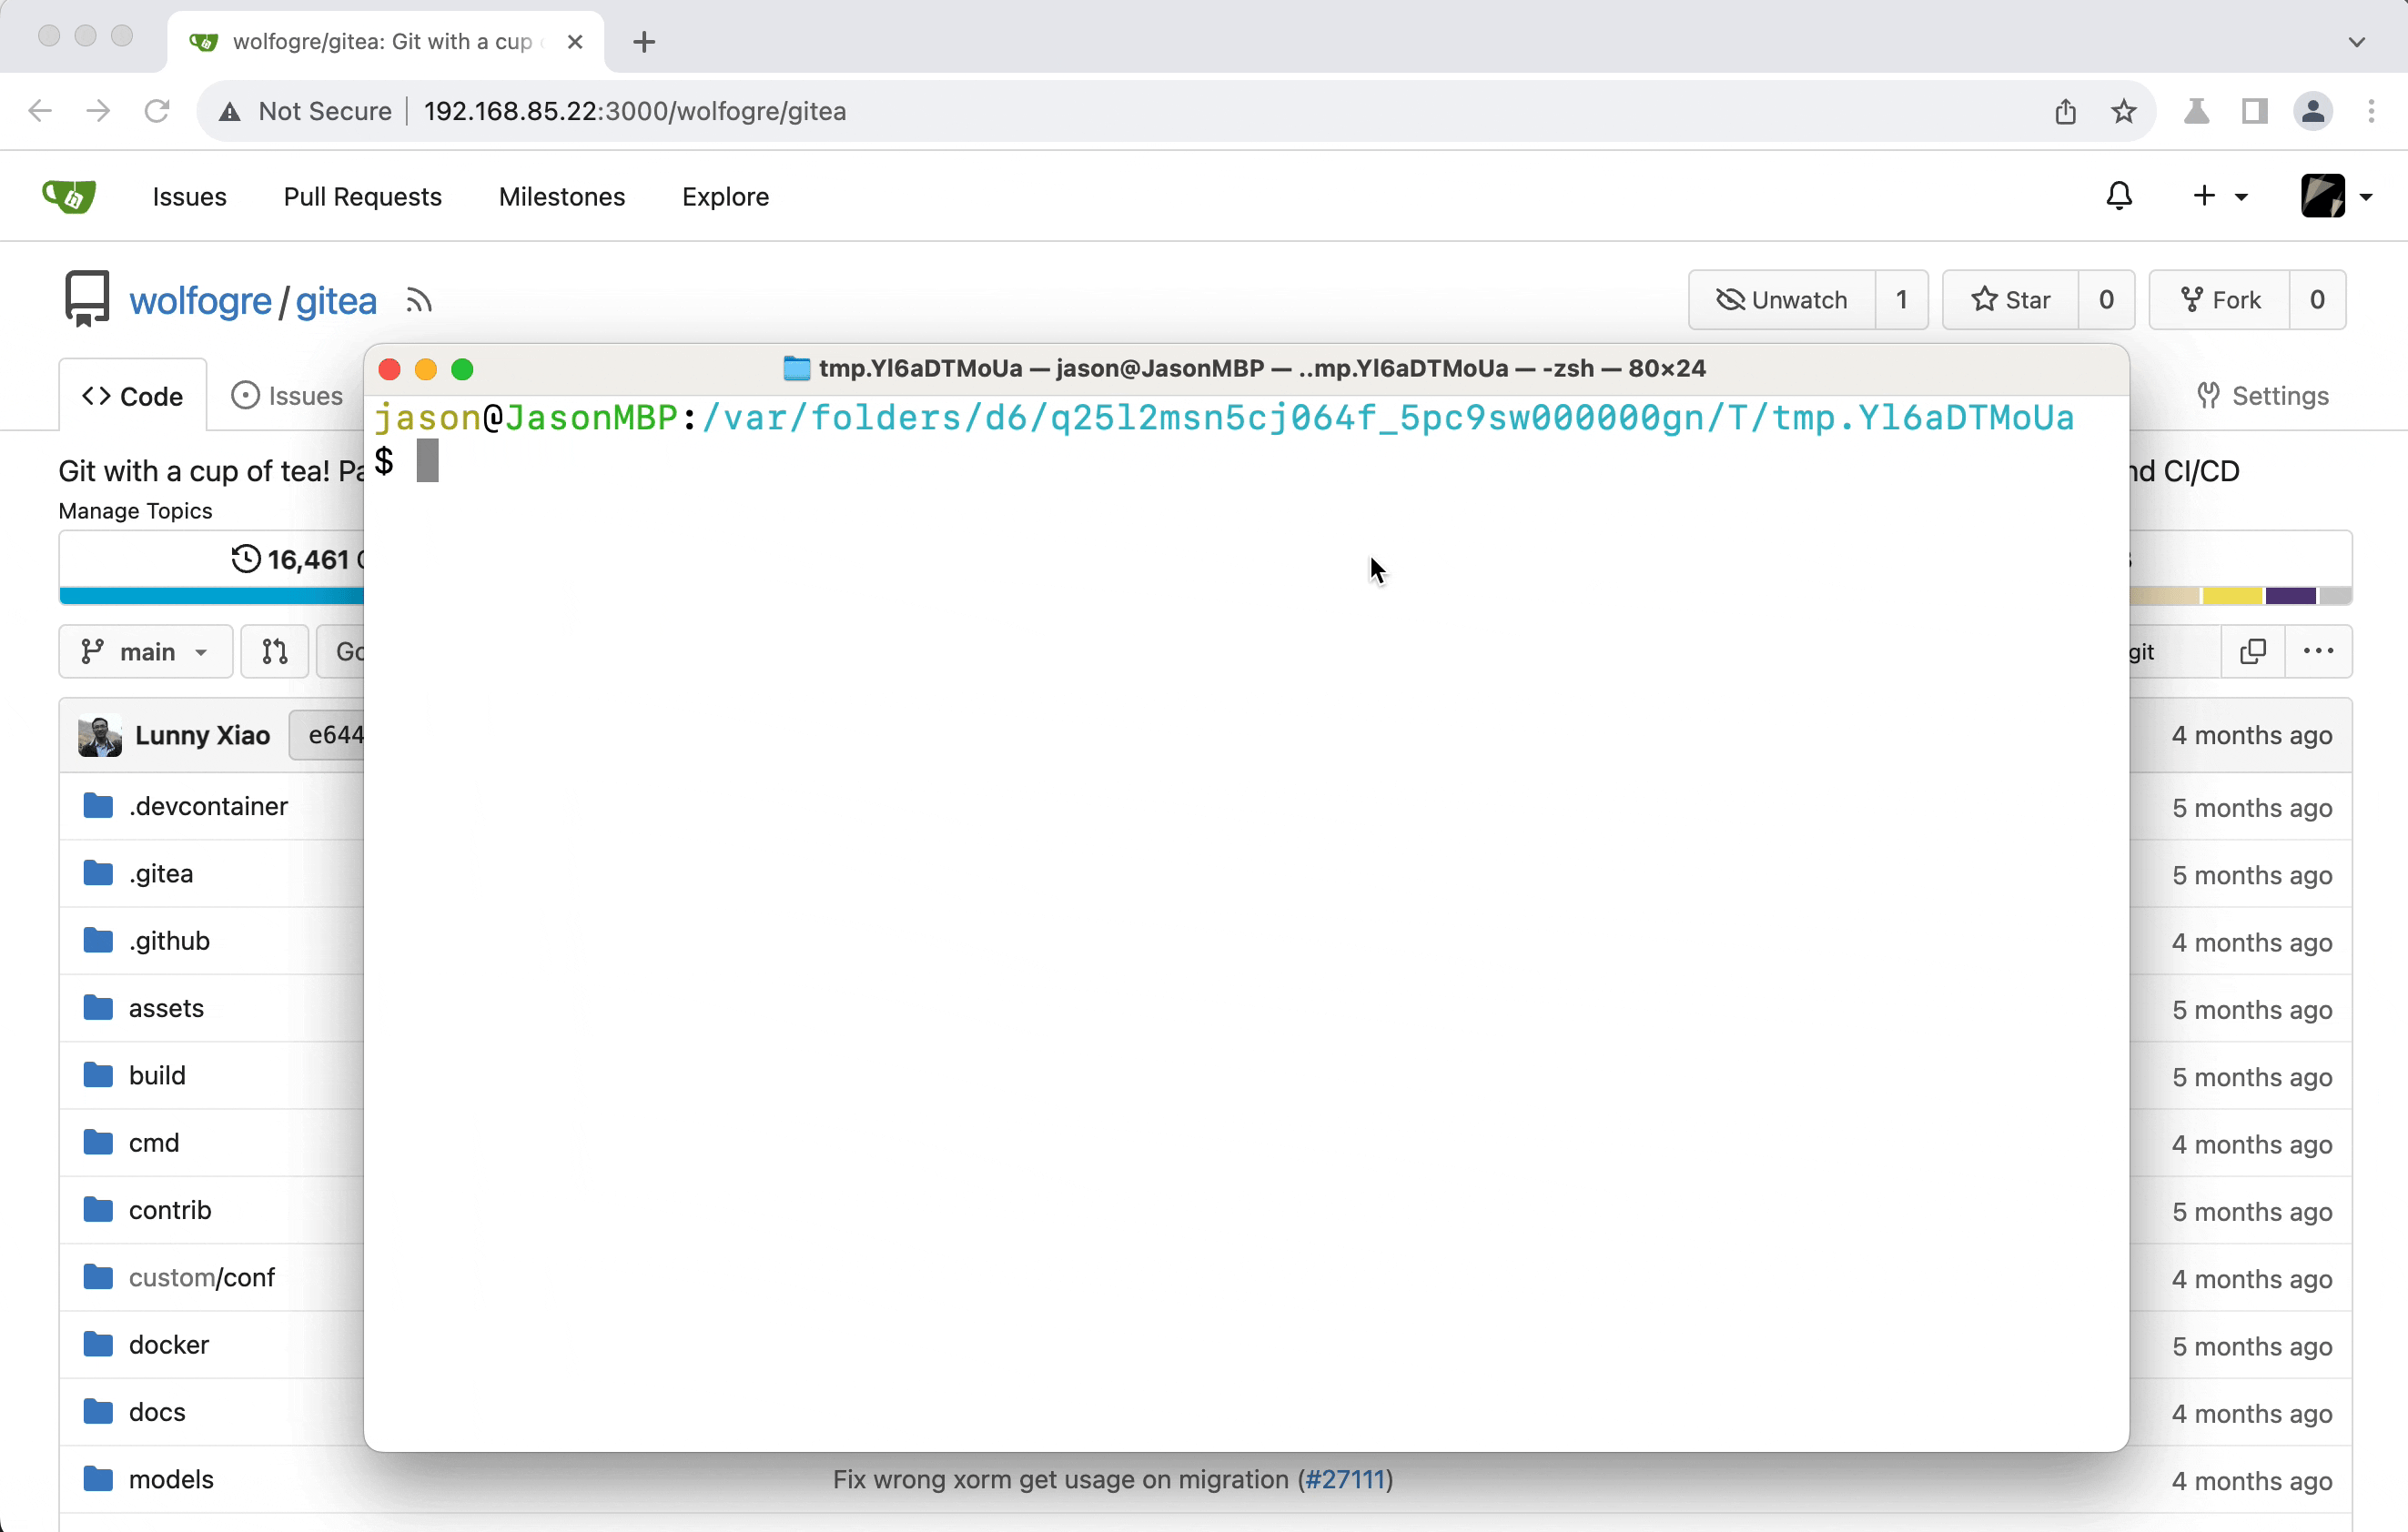The width and height of the screenshot is (2408, 1532).
Task: Open the docker folder in file list
Action: [169, 1344]
